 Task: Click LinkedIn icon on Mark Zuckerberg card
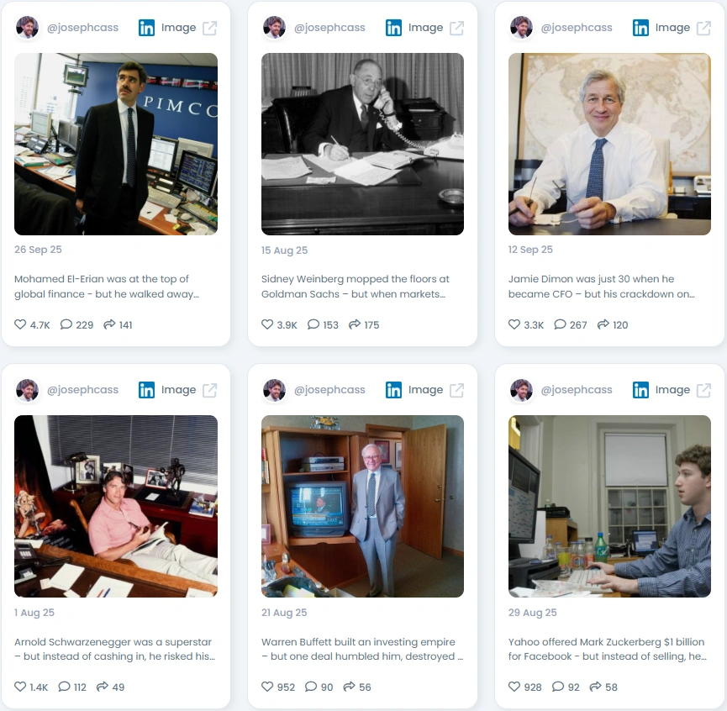click(640, 390)
